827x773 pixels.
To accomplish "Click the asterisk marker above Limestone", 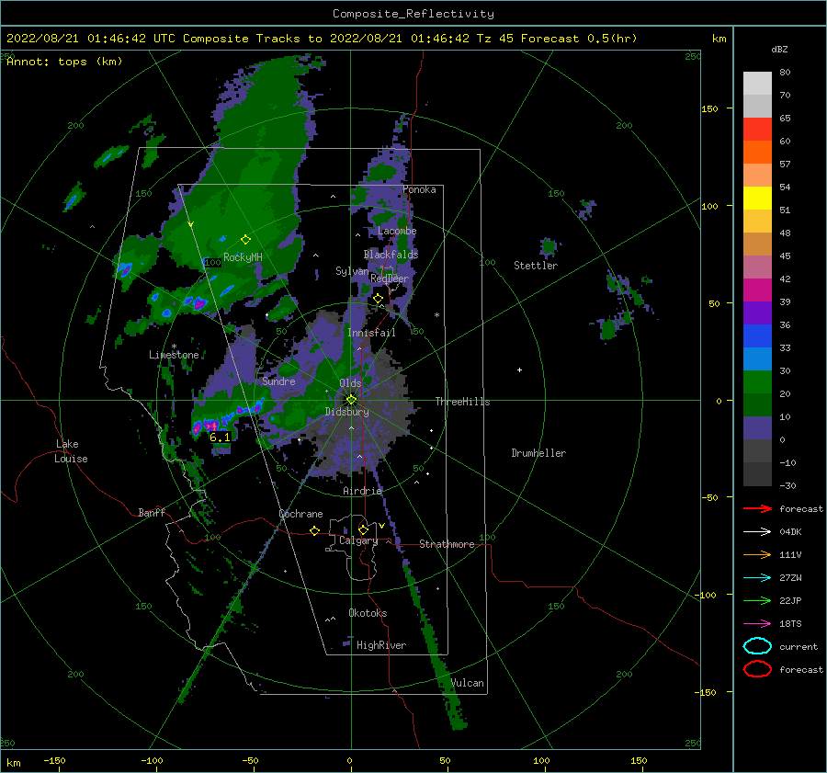I will (x=174, y=347).
